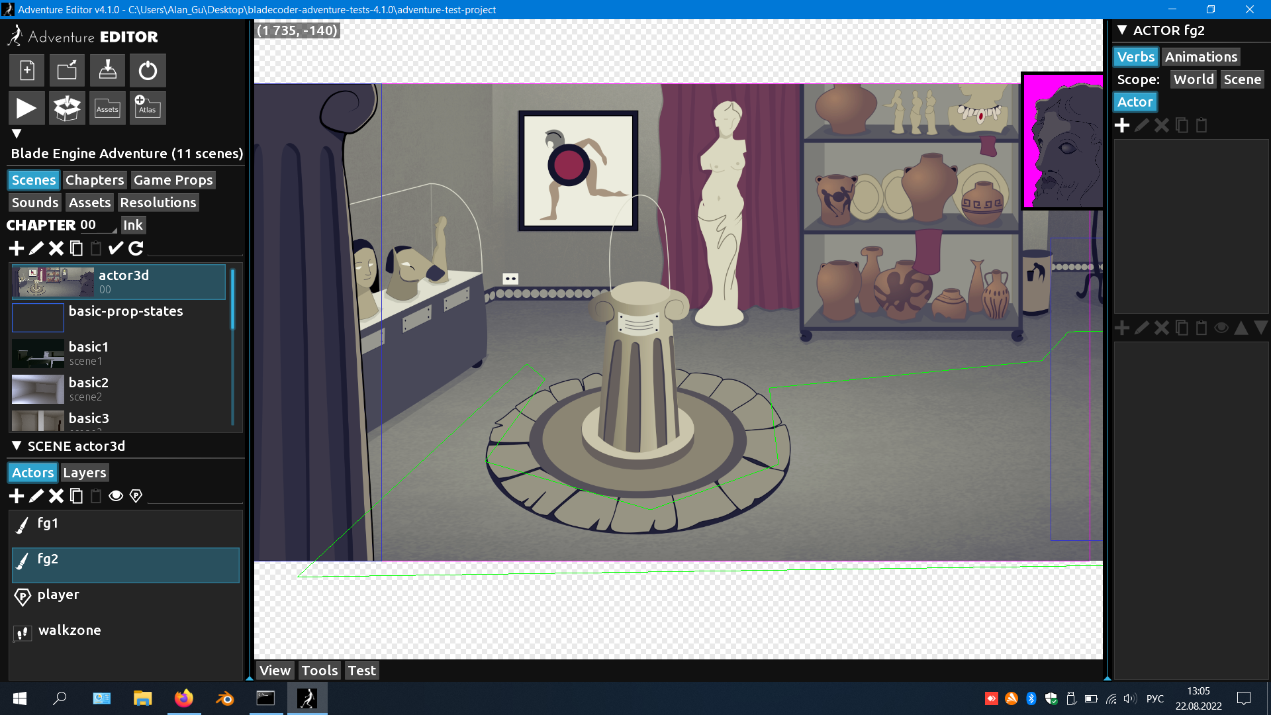Collapse the SCENE actor3d section

point(17,446)
